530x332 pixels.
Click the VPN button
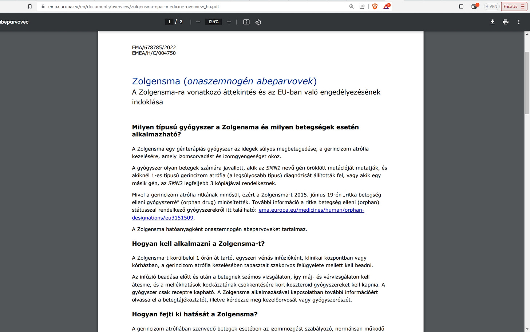pyautogui.click(x=491, y=7)
